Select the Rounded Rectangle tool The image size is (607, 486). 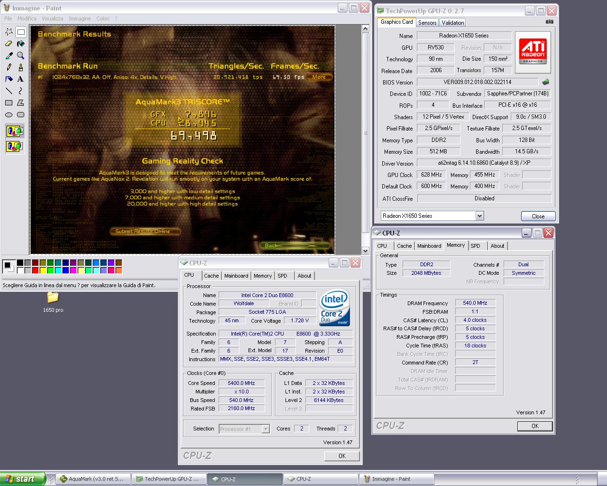pos(21,114)
